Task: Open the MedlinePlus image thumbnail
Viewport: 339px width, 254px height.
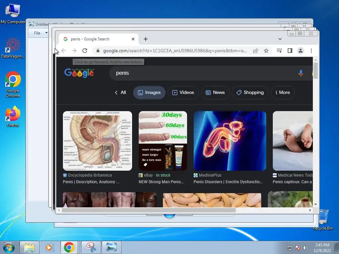Action: pyautogui.click(x=230, y=141)
